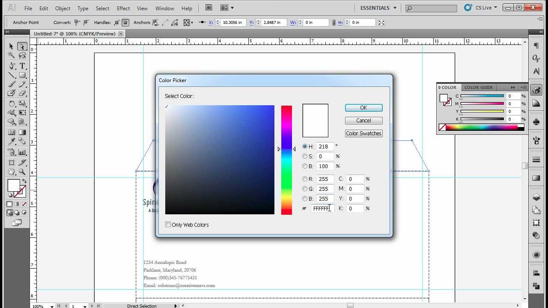This screenshot has height=308, width=548.
Task: Open status bar Direct Selection flyout arrow
Action: (x=176, y=306)
